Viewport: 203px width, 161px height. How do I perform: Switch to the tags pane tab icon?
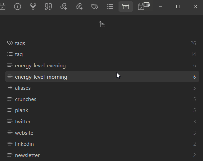pyautogui.click(x=94, y=6)
